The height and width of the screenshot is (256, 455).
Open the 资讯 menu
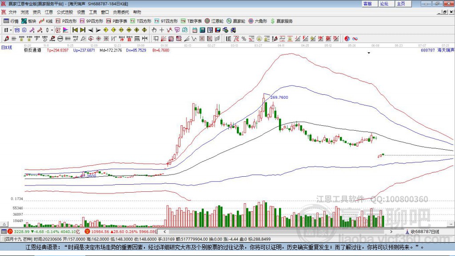(x=36, y=12)
